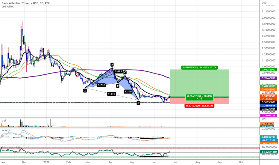Select the RSI + Stoch RSI indicator label
Screen dimensions: 279x165
pos(11,148)
